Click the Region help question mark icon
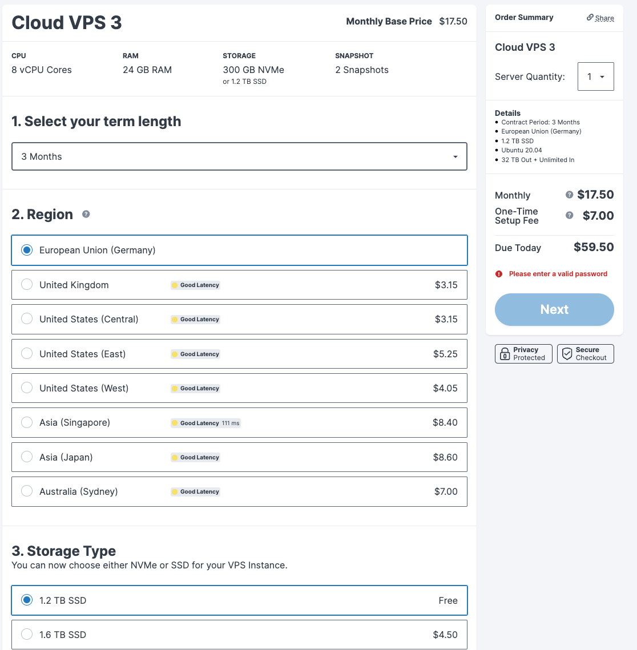The height and width of the screenshot is (650, 637). coord(86,215)
